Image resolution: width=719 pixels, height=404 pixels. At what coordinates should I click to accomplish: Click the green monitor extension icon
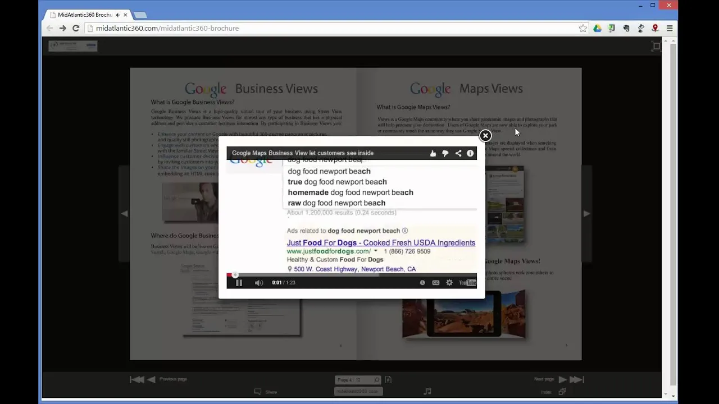(x=612, y=28)
